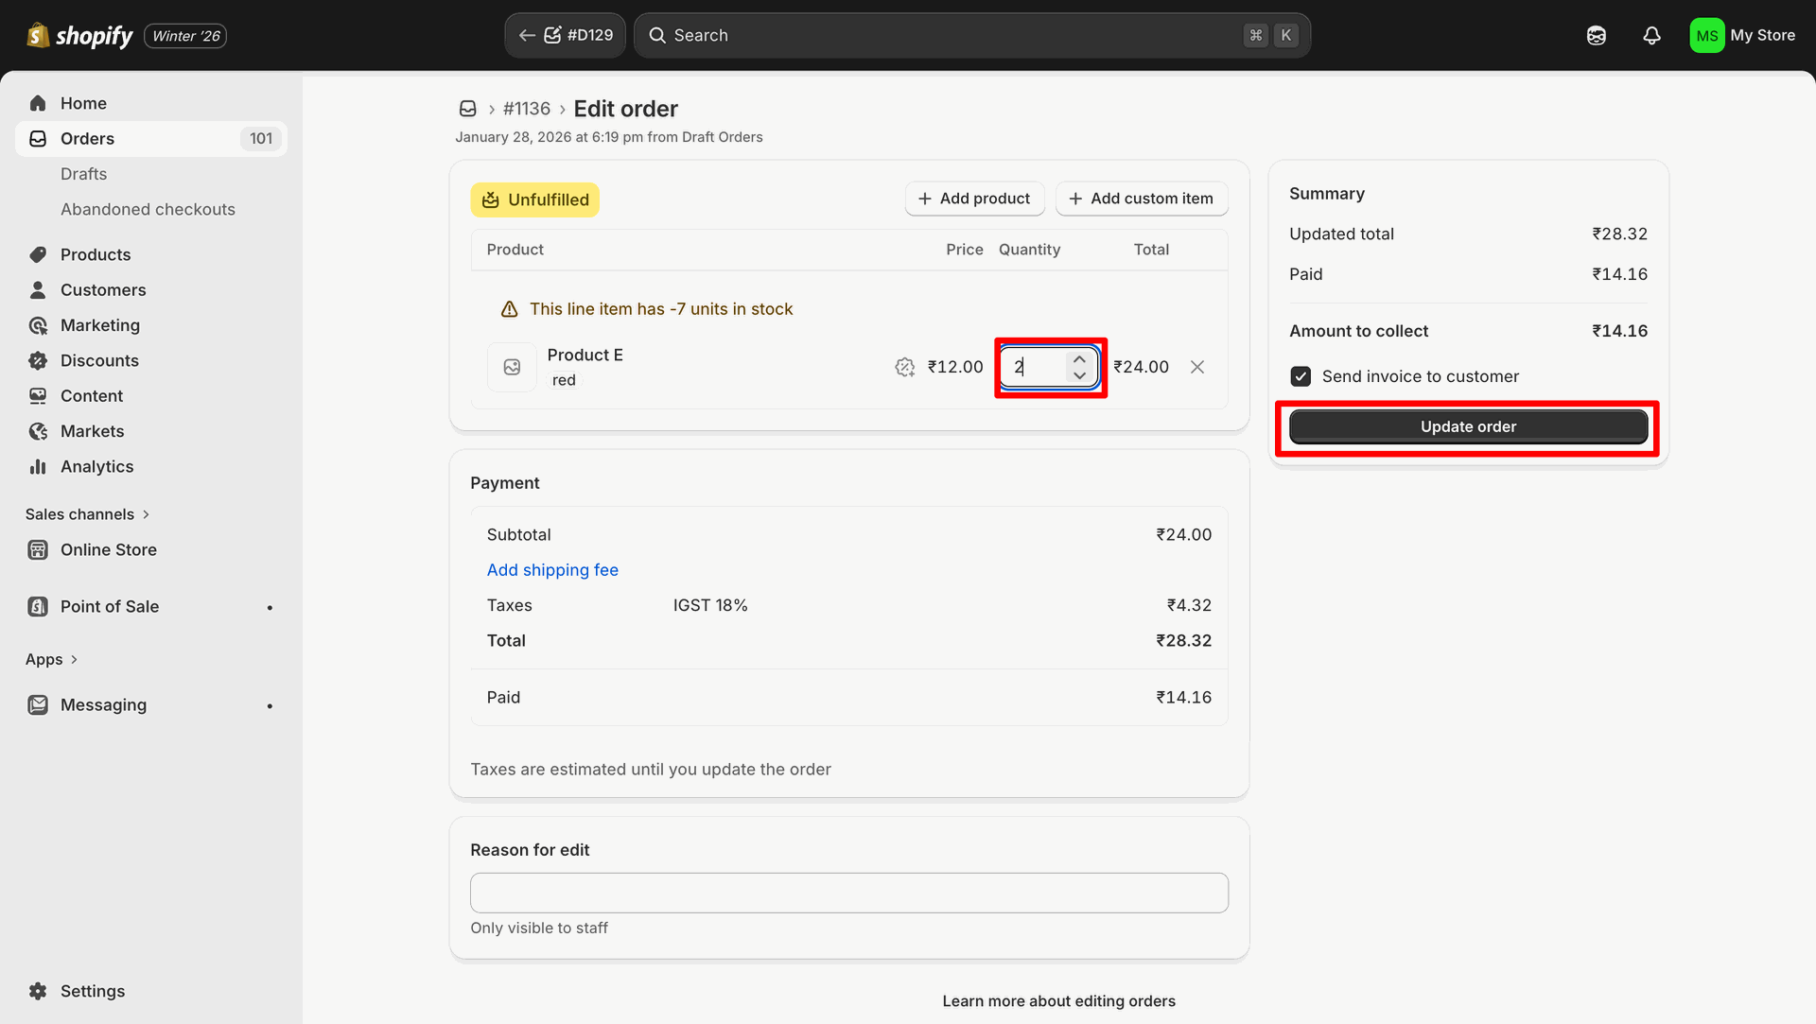Expand the Apps section
1816x1024 pixels.
click(x=51, y=659)
